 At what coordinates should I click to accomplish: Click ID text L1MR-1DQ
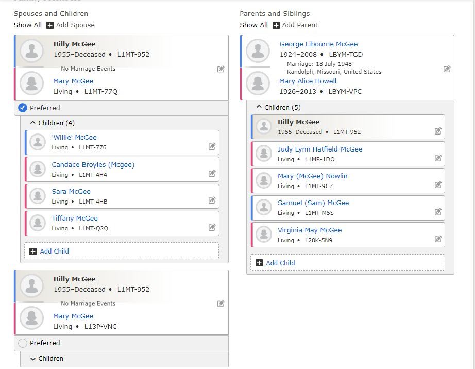point(319,159)
